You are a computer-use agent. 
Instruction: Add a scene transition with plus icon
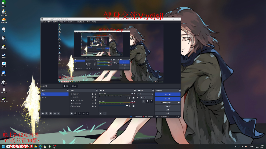pyautogui.click(x=143, y=101)
